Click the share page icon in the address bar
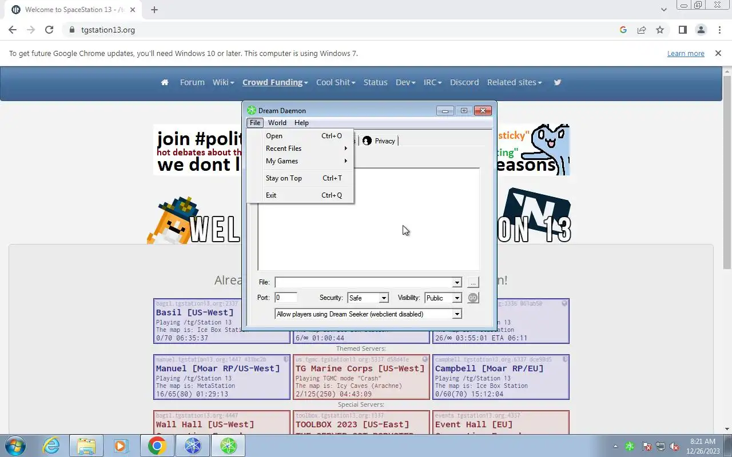The image size is (732, 457). pos(642,30)
